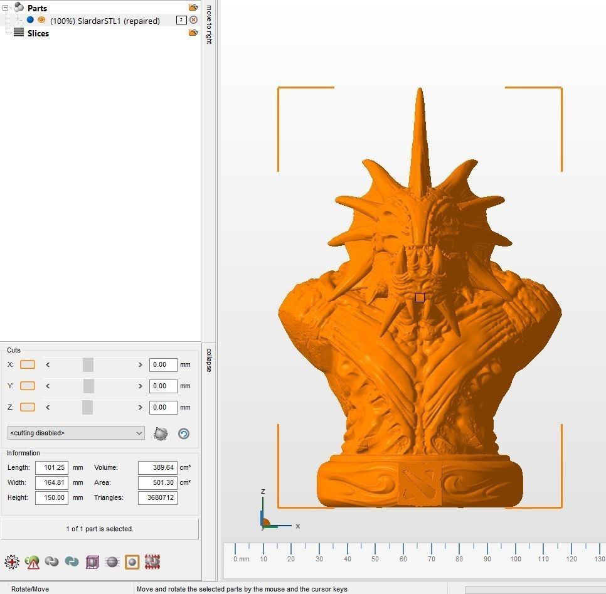Click '1 of 1 part is selected' status box
This screenshot has height=594, width=606.
coord(100,529)
